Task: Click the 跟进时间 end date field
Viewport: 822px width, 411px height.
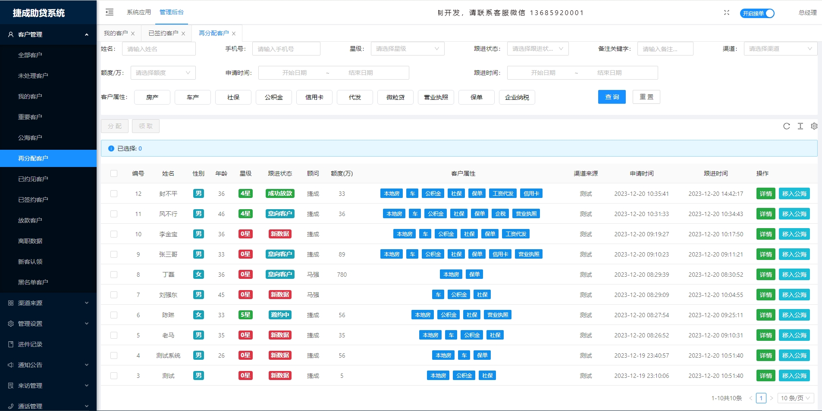Action: point(609,73)
